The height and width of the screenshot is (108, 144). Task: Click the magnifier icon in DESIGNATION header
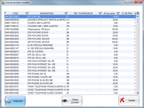tap(65, 13)
